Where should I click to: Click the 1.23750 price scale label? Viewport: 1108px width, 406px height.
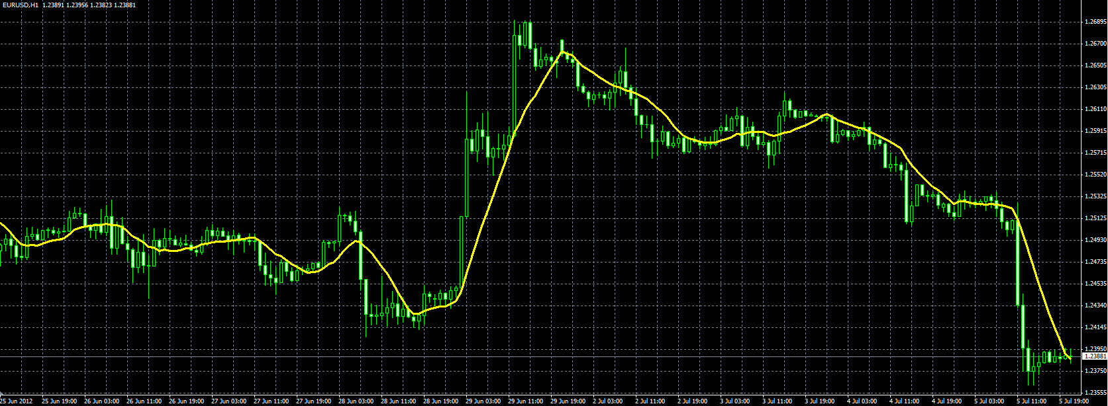1095,371
